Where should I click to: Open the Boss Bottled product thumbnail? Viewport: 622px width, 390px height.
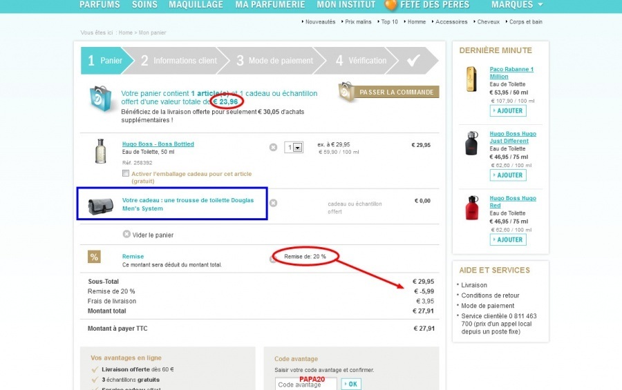click(101, 150)
